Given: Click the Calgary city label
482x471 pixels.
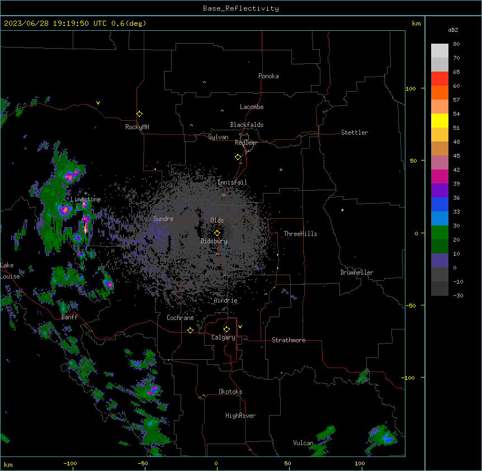Looking at the screenshot, I should (x=223, y=337).
